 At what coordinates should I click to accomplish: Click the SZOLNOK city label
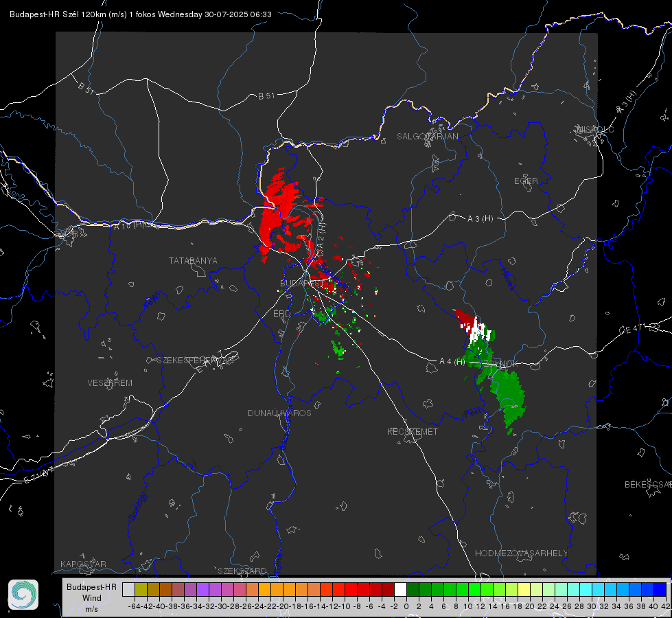[500, 364]
